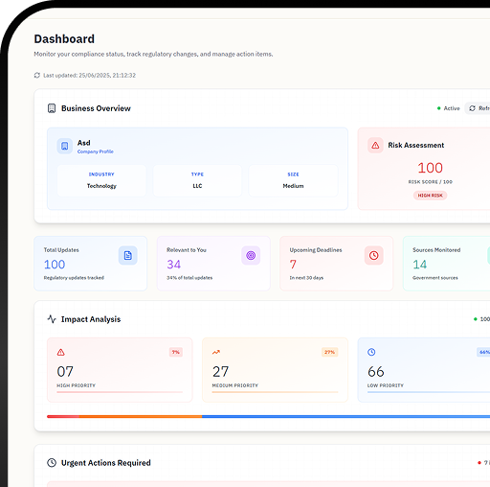Click the Dashboard heading
The height and width of the screenshot is (487, 490).
pos(64,39)
